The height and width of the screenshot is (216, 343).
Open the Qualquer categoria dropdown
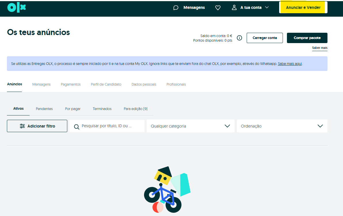coord(190,126)
